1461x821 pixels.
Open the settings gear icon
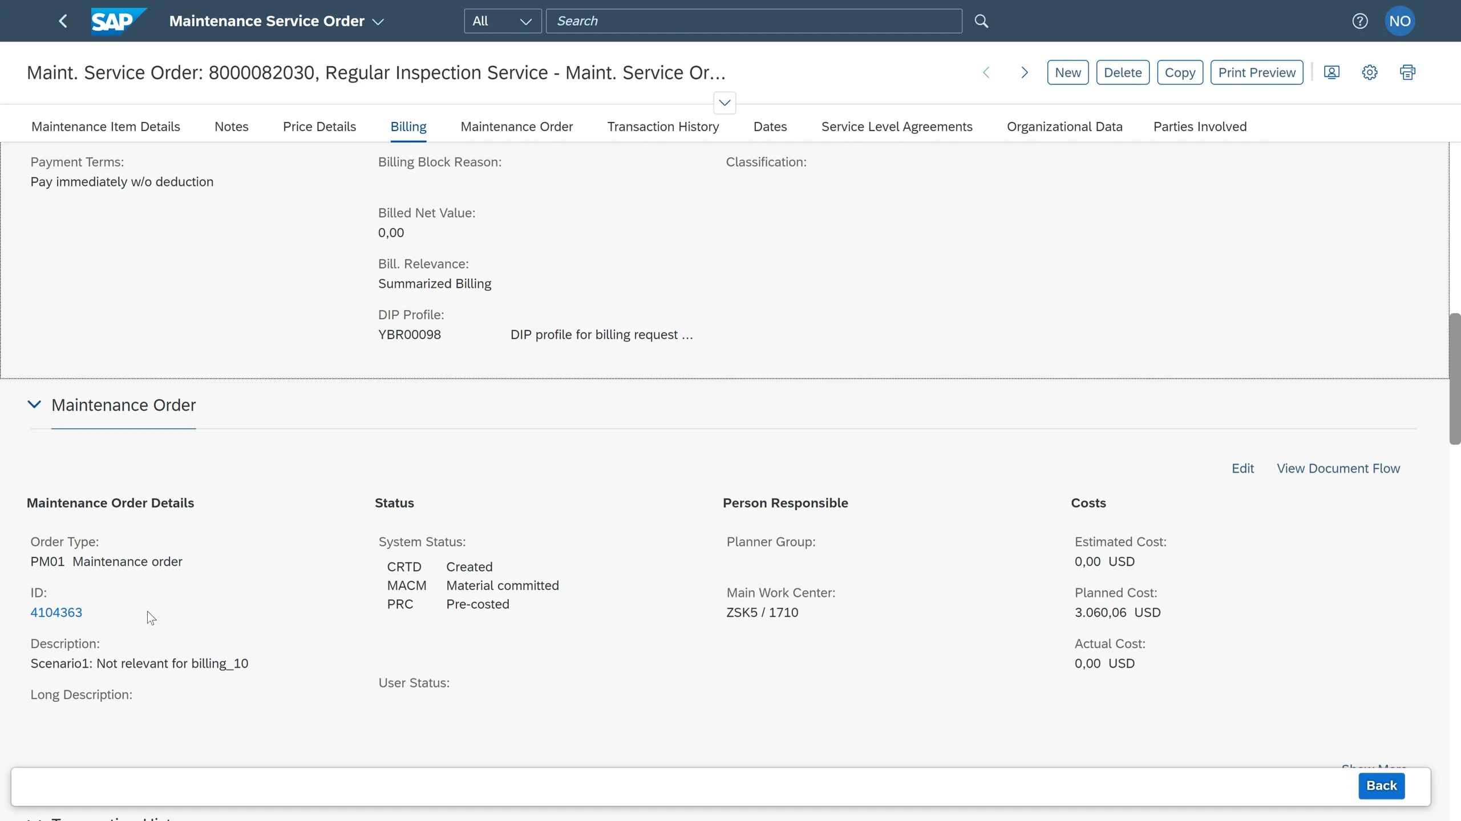(1370, 72)
